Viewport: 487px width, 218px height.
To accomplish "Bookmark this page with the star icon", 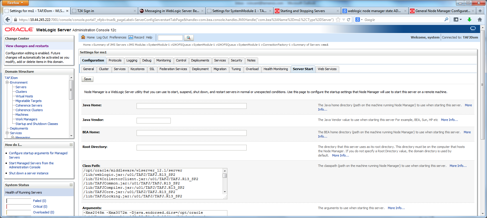I will [338, 20].
